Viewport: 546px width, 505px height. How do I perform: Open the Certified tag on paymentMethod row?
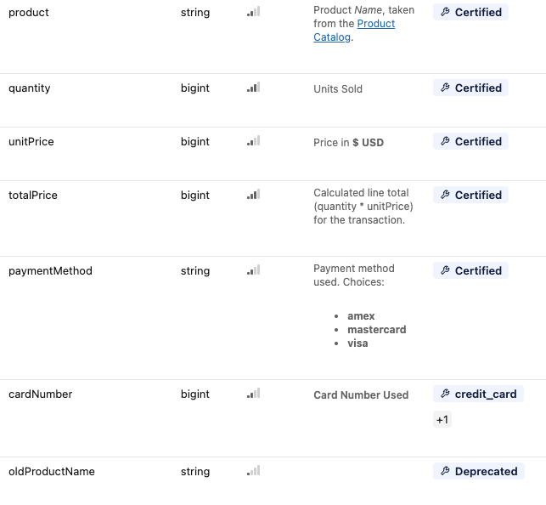pos(470,270)
